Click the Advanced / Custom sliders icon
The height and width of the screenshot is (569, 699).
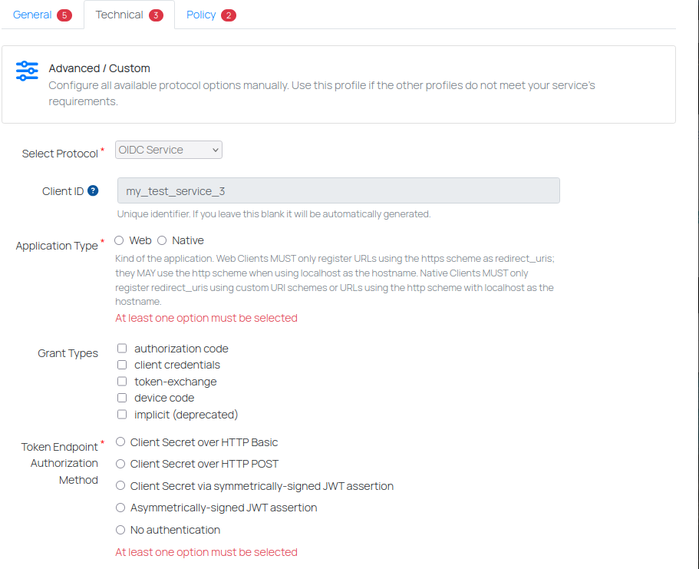pyautogui.click(x=27, y=71)
